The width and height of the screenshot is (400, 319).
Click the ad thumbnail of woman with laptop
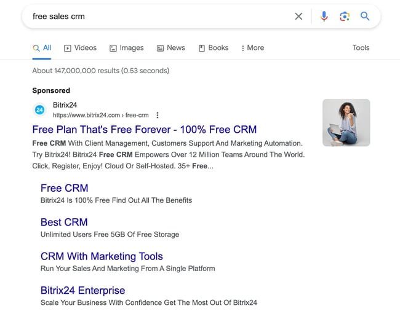pyautogui.click(x=346, y=122)
